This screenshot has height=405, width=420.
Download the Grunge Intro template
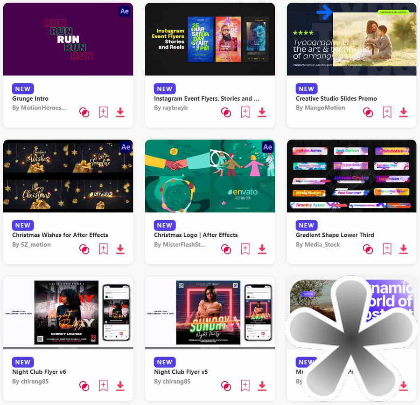pyautogui.click(x=120, y=112)
